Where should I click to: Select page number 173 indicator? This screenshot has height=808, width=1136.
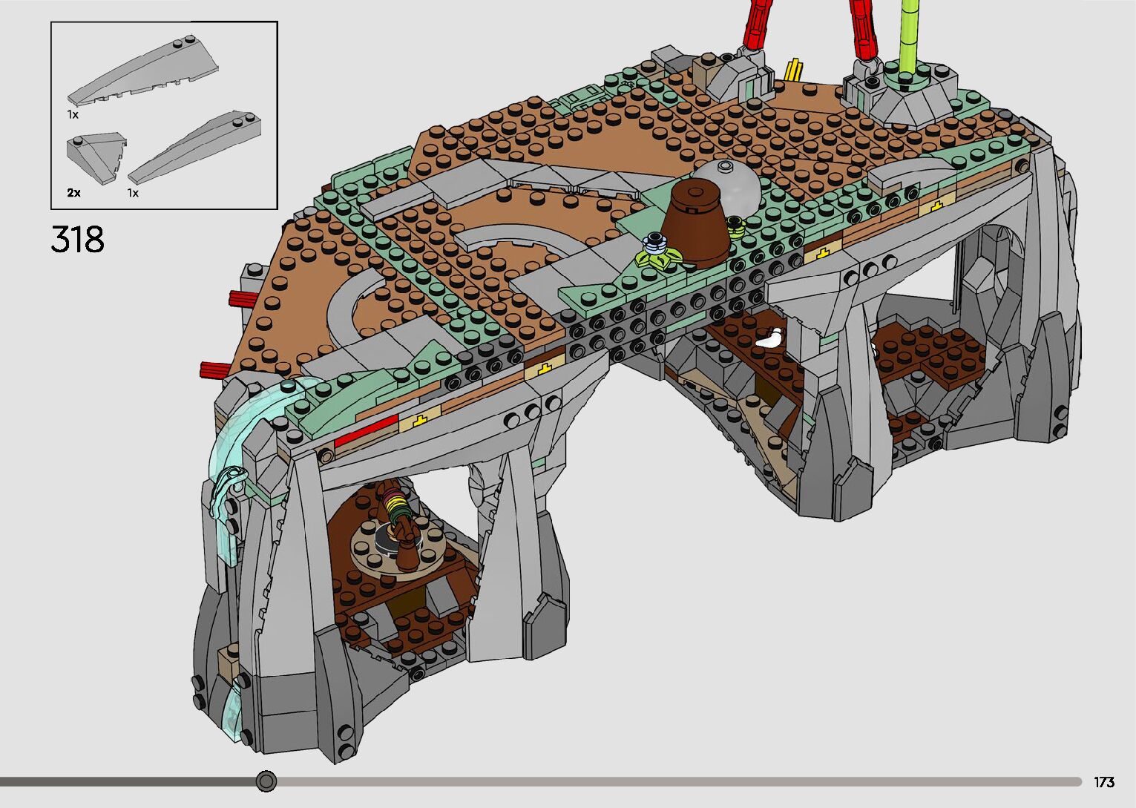click(1103, 782)
